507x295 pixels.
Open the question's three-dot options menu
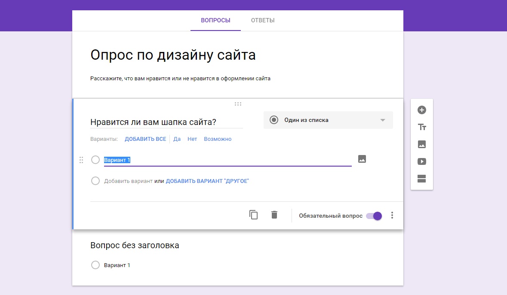392,215
